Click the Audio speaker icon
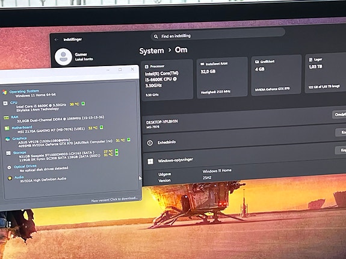Image resolution: width=346 pixels, height=259 pixels. [x=10, y=178]
